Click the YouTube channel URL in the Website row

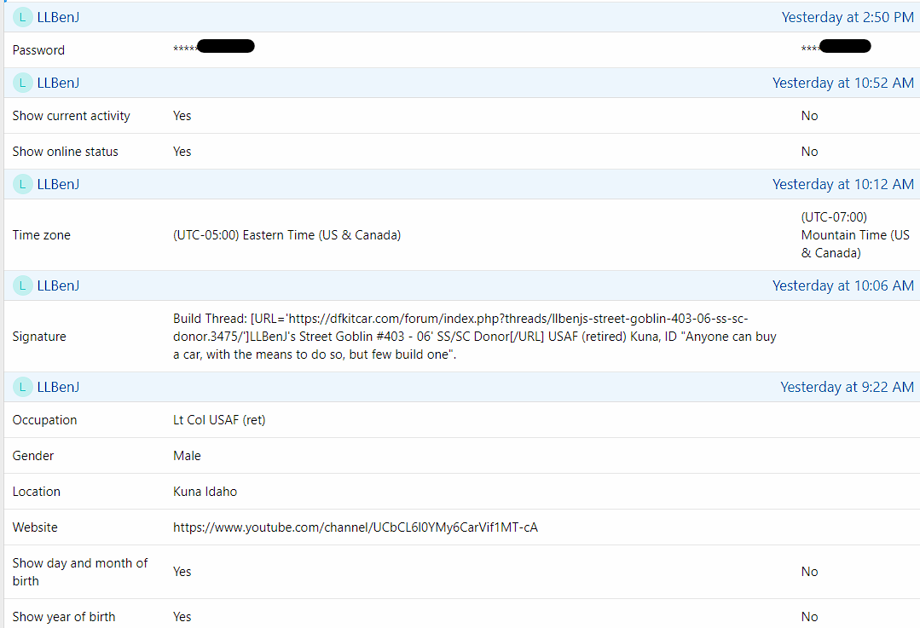point(355,527)
